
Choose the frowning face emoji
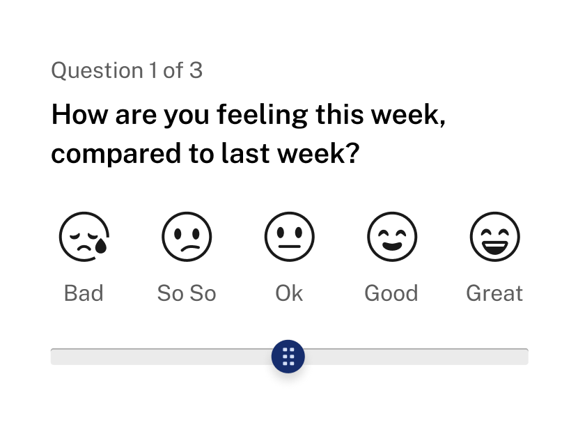187,237
